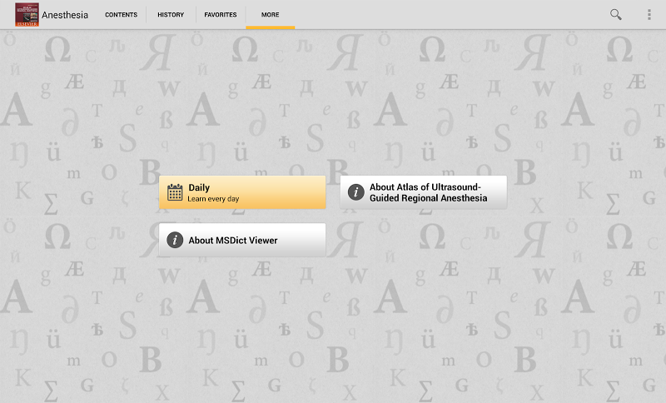Select the More tab
Viewport: 666px width, 403px height.
tap(270, 14)
